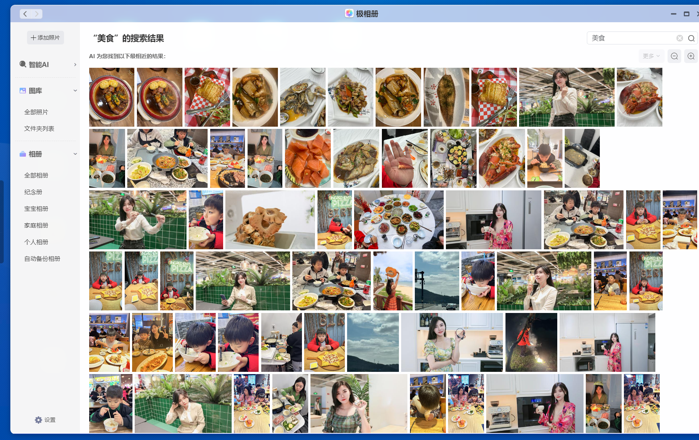Viewport: 699px width, 440px height.
Task: Switch to 全部照片 view
Action: click(36, 111)
